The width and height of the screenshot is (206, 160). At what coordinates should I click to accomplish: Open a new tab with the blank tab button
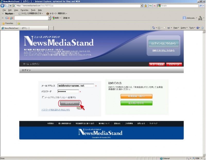coord(51,28)
